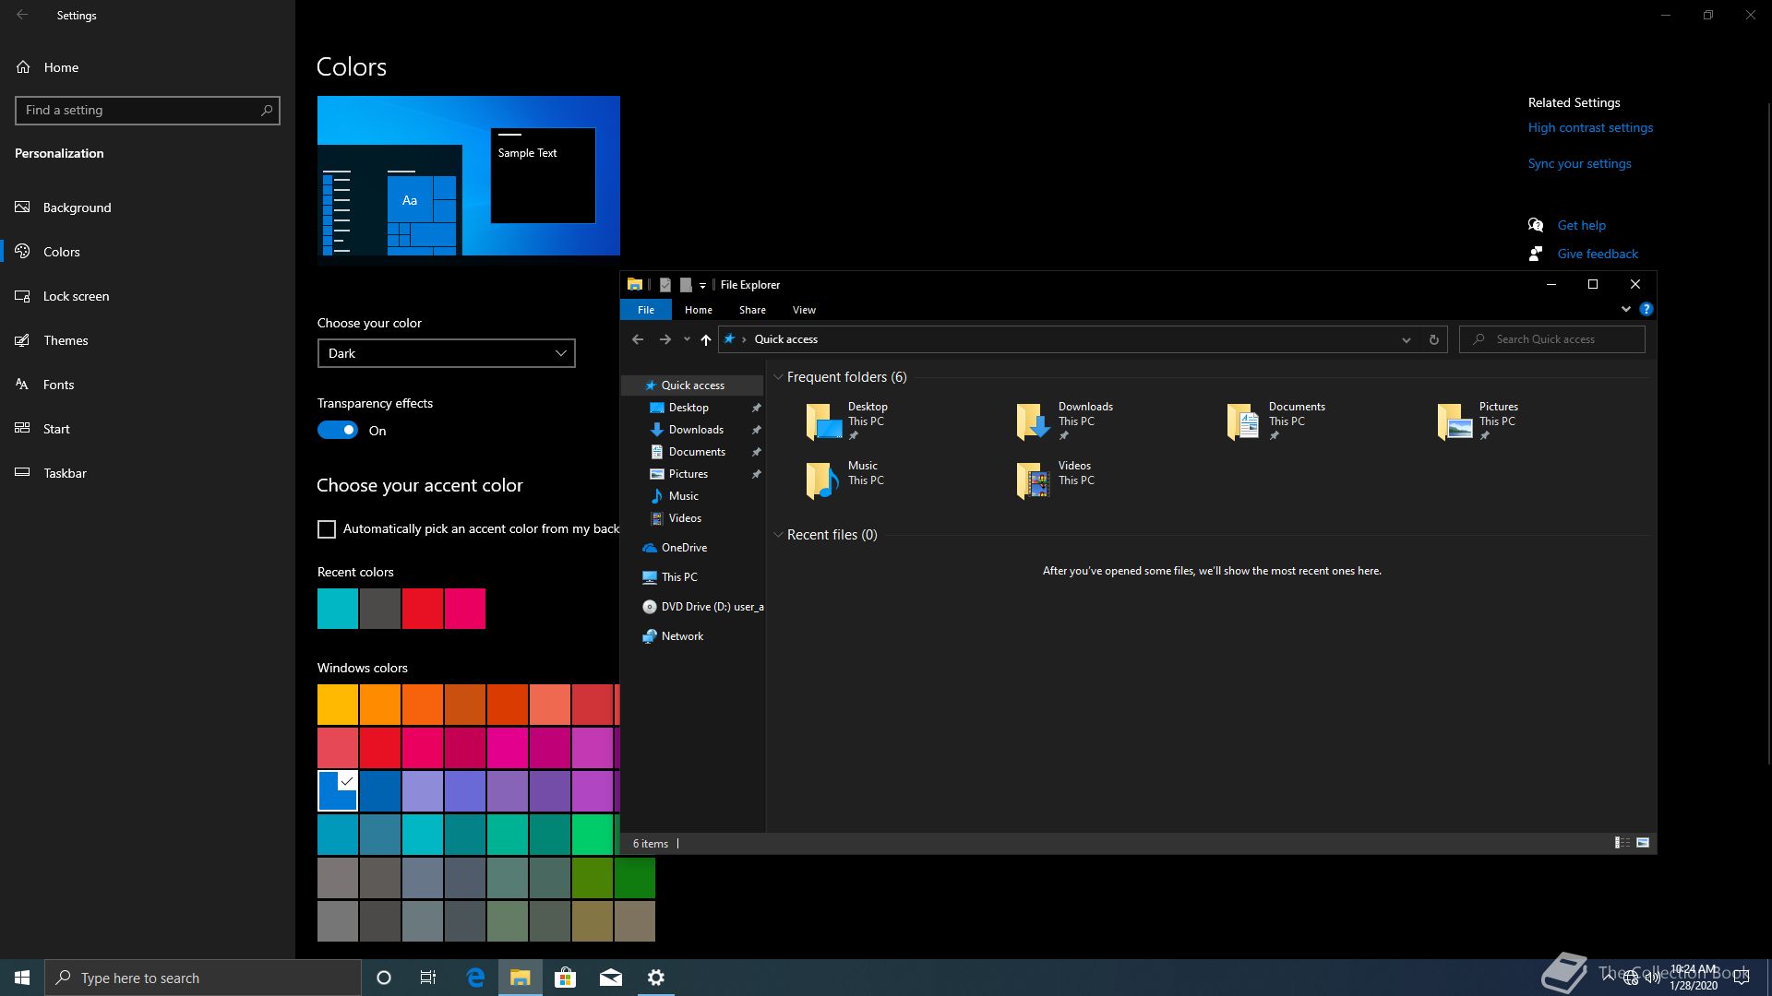Image resolution: width=1772 pixels, height=996 pixels.
Task: Open the Music folder in Frequent folders
Action: (844, 480)
